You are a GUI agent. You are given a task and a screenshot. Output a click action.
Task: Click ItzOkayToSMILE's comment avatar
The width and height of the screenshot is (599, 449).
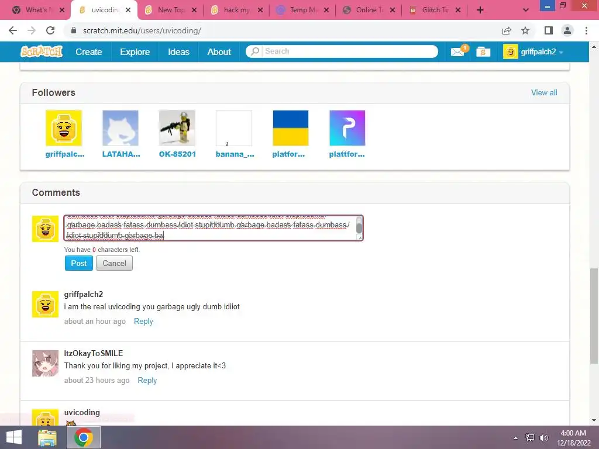(46, 364)
